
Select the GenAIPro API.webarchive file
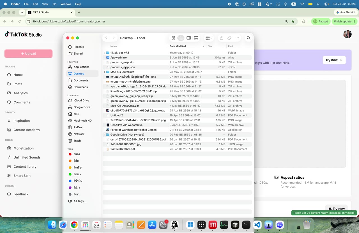[x=177, y=125]
